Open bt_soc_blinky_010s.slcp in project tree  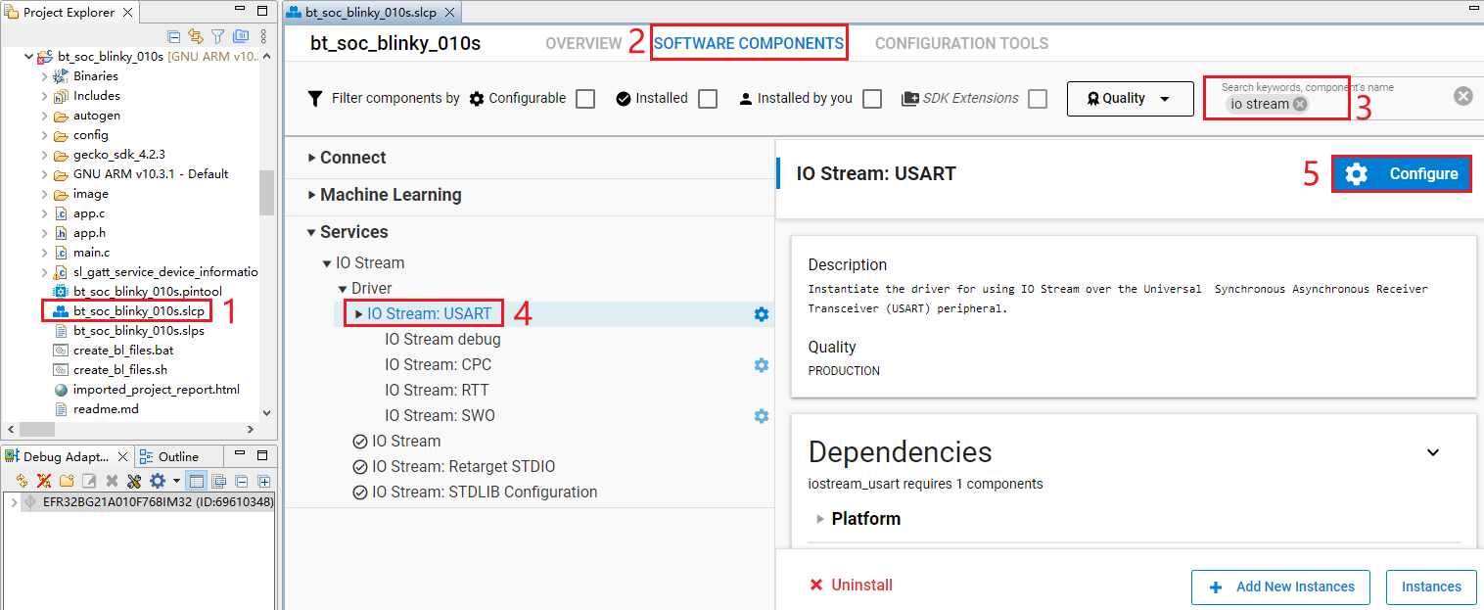click(x=139, y=311)
